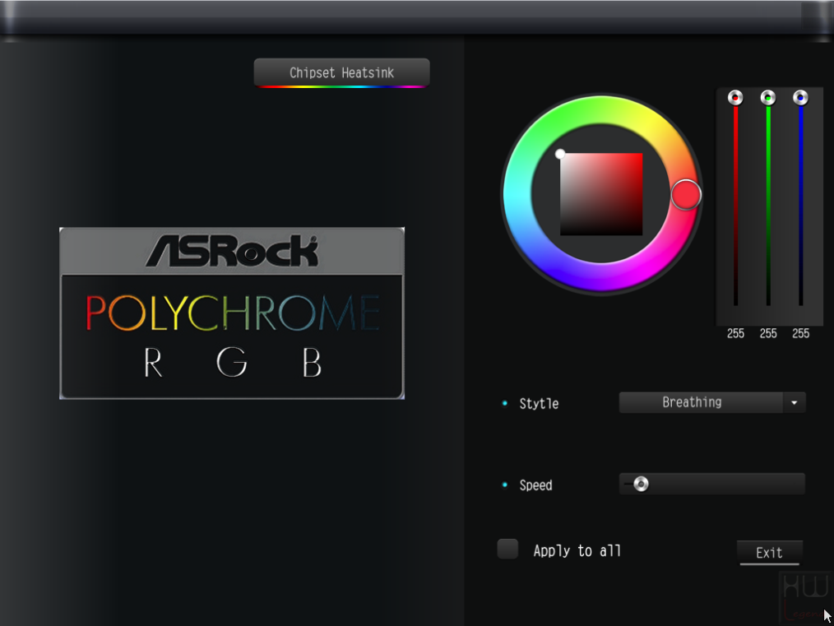Image resolution: width=834 pixels, height=626 pixels.
Task: Open the Style dropdown showing Breathing
Action: pos(712,402)
